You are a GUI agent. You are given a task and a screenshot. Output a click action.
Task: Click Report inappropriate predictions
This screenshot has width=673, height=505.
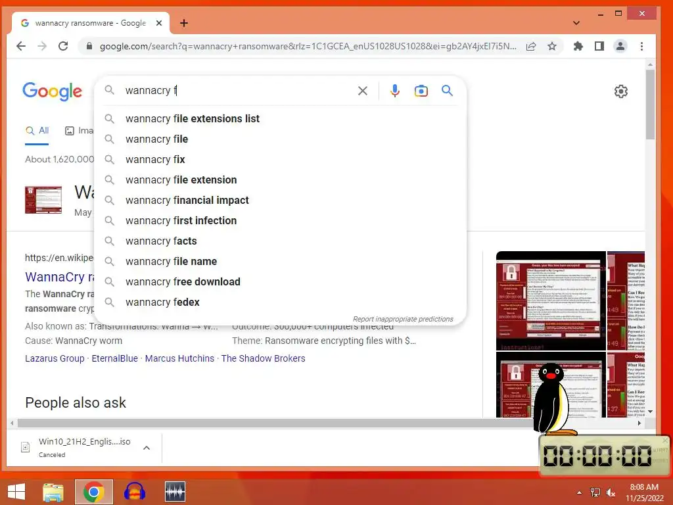pos(403,319)
